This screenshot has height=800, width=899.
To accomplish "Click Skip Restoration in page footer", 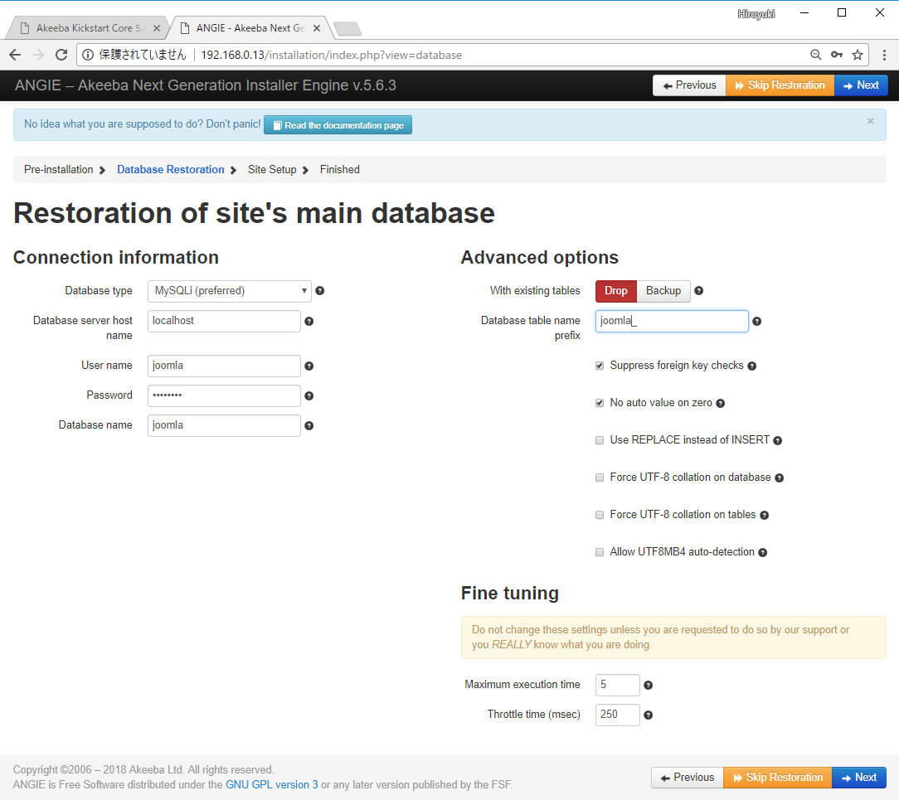I will coord(778,778).
